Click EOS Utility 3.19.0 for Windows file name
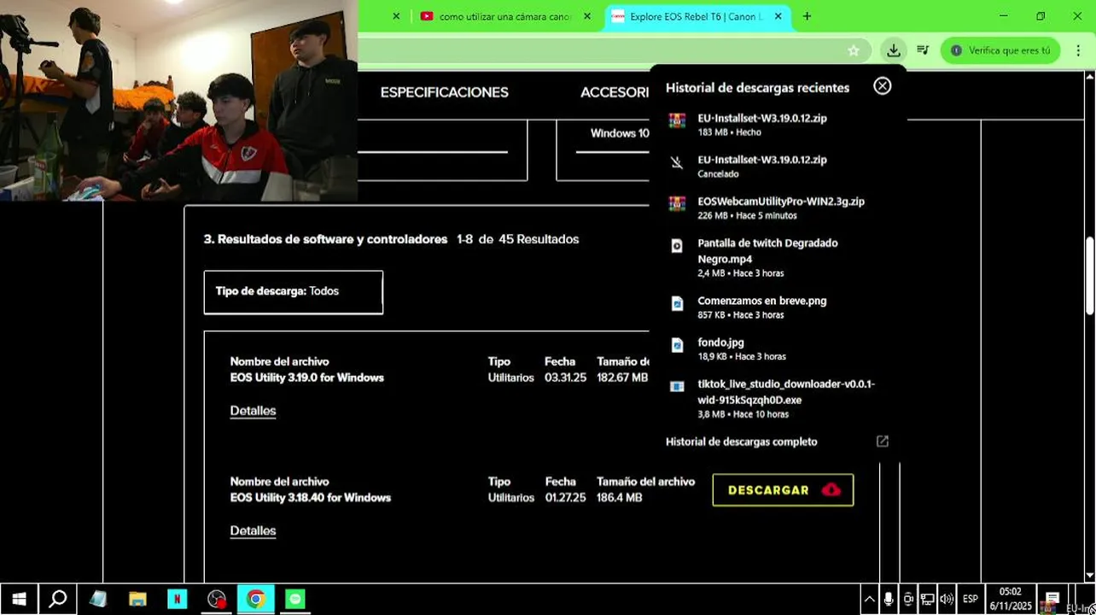This screenshot has height=615, width=1096. click(x=307, y=378)
